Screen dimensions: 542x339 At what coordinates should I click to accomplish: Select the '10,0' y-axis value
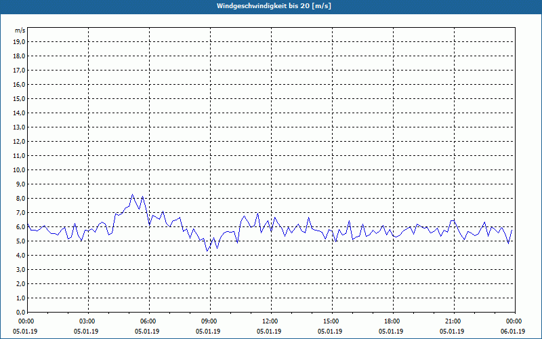point(19,170)
